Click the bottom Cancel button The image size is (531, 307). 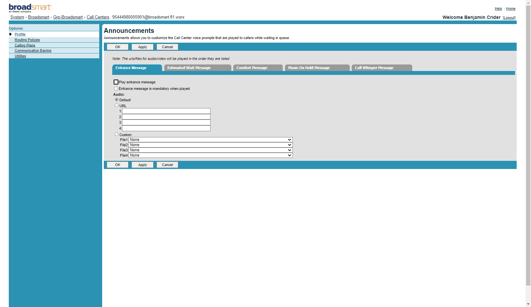pyautogui.click(x=168, y=165)
